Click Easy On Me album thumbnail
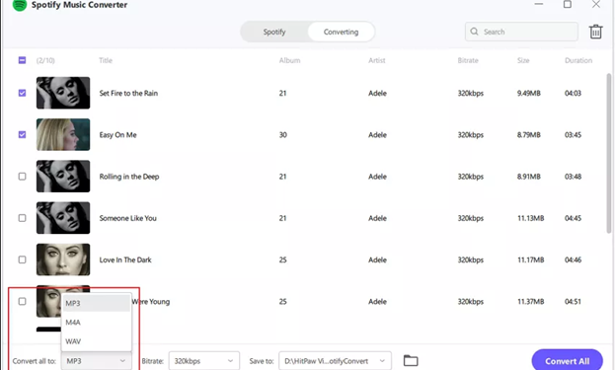This screenshot has height=370, width=615. click(x=63, y=134)
